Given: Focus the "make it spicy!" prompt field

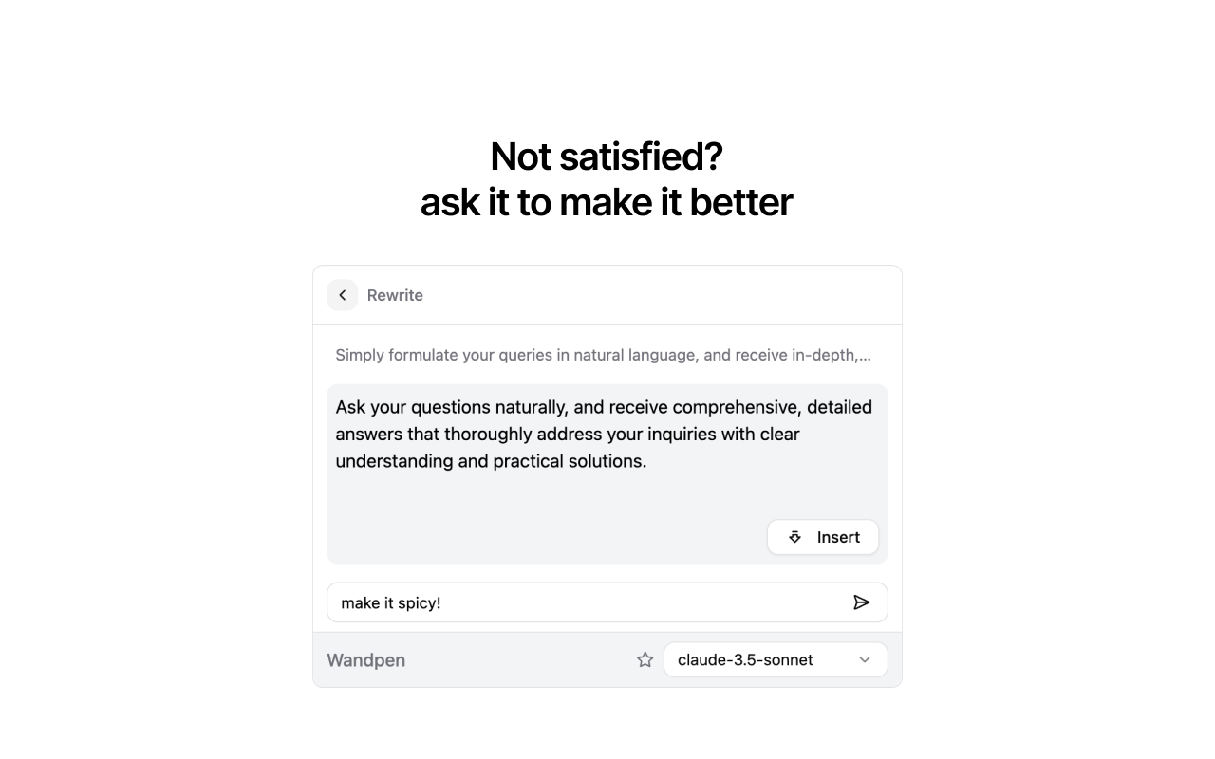Looking at the screenshot, I should (x=607, y=602).
